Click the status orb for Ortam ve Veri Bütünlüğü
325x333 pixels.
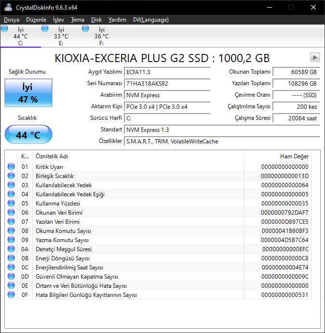[11, 285]
